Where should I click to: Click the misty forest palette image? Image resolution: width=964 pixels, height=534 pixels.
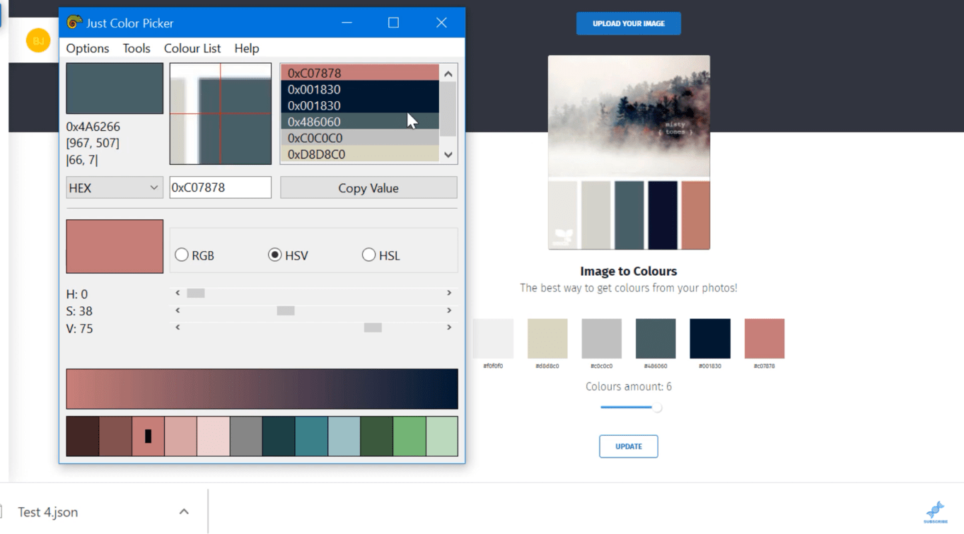629,152
